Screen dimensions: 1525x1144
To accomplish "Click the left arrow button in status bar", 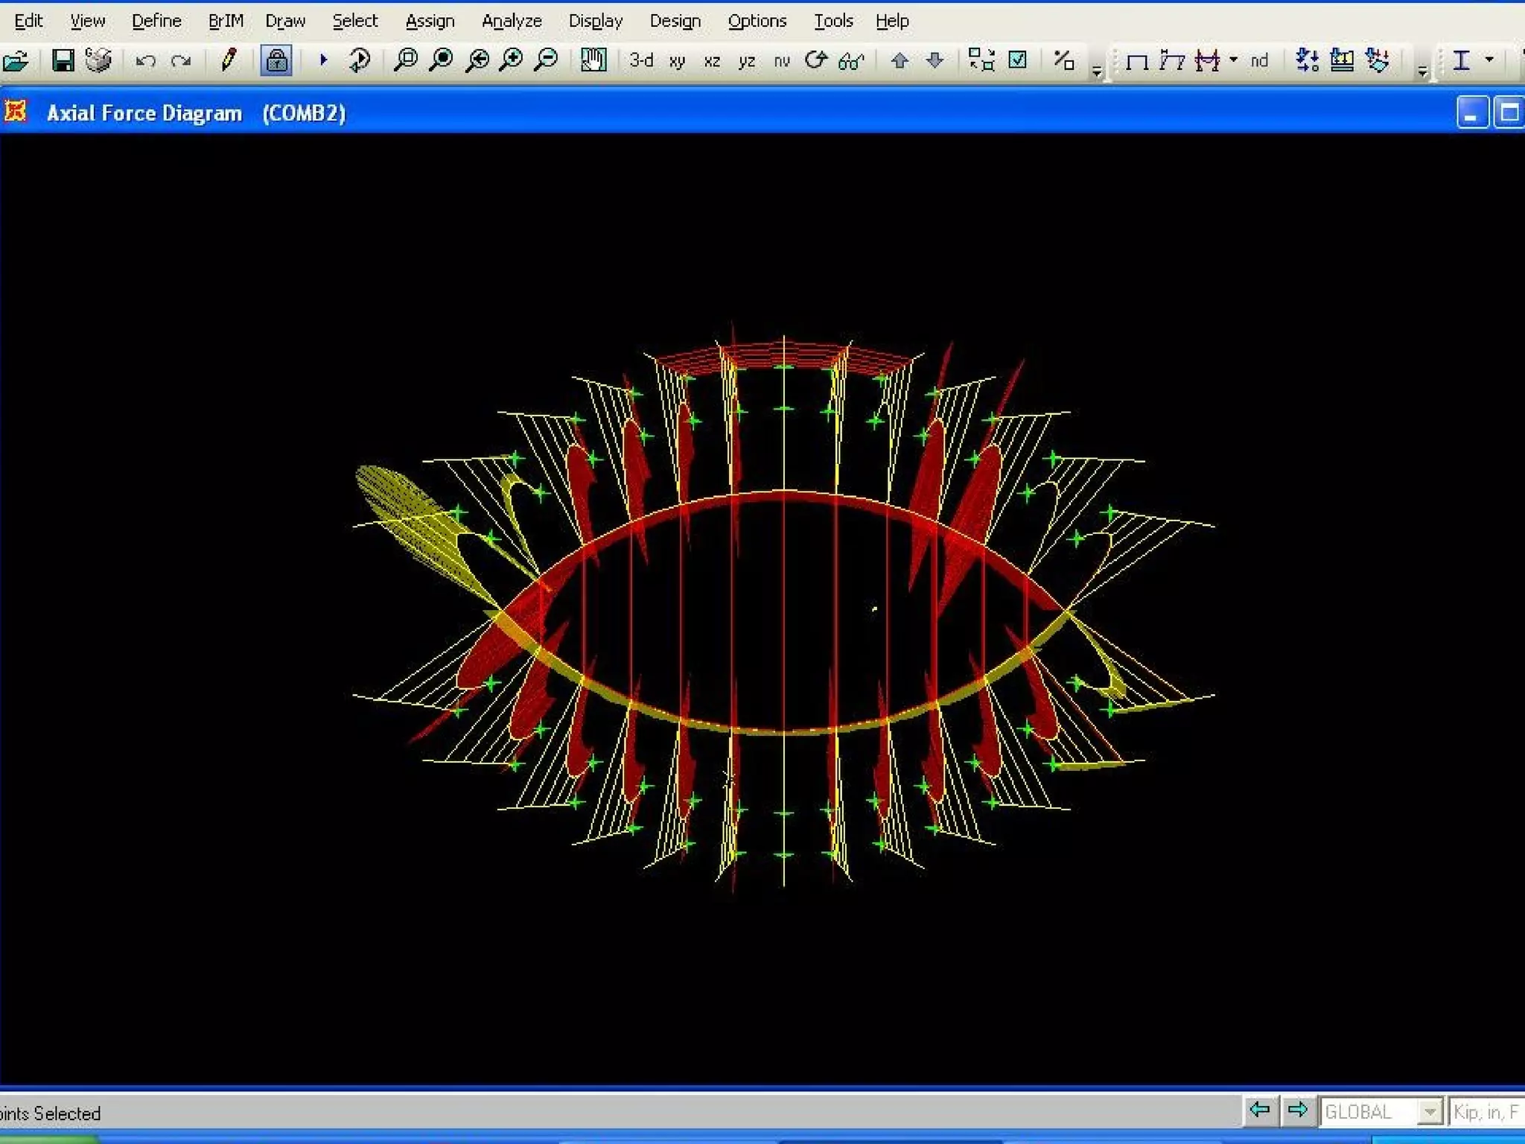I will pyautogui.click(x=1260, y=1110).
